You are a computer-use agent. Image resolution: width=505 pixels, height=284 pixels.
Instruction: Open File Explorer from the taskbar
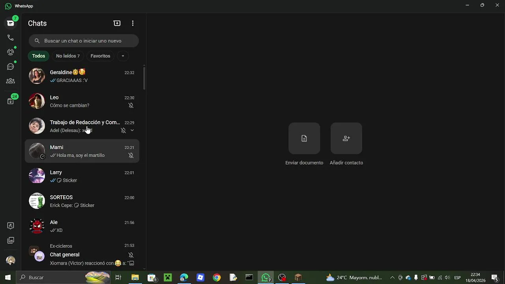135,277
